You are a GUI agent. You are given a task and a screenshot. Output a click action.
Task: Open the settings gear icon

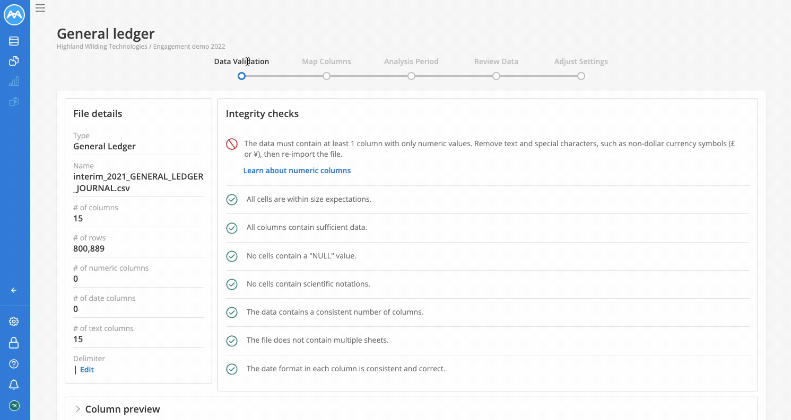pyautogui.click(x=14, y=321)
